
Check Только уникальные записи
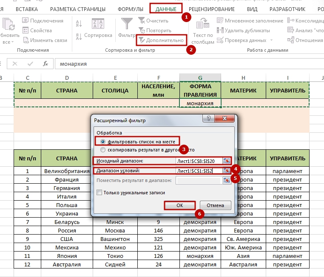point(99,193)
